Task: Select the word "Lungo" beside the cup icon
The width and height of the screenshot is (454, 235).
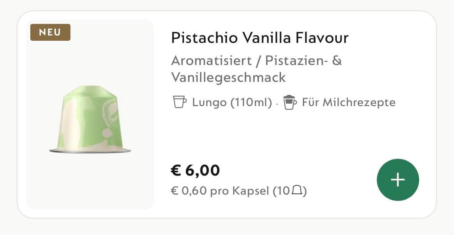Action: 209,102
